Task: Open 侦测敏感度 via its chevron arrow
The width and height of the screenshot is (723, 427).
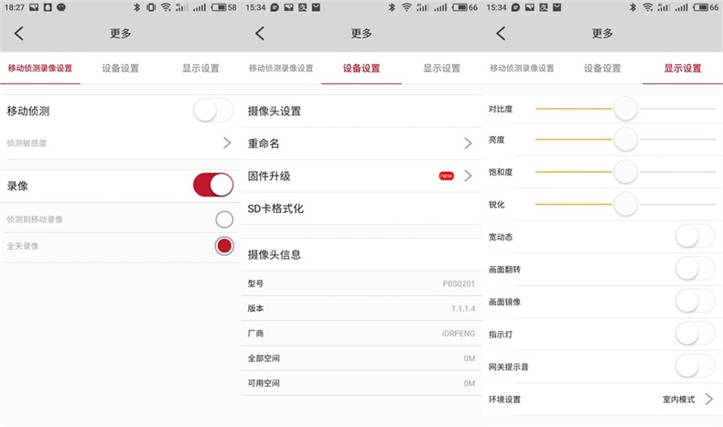Action: [227, 143]
